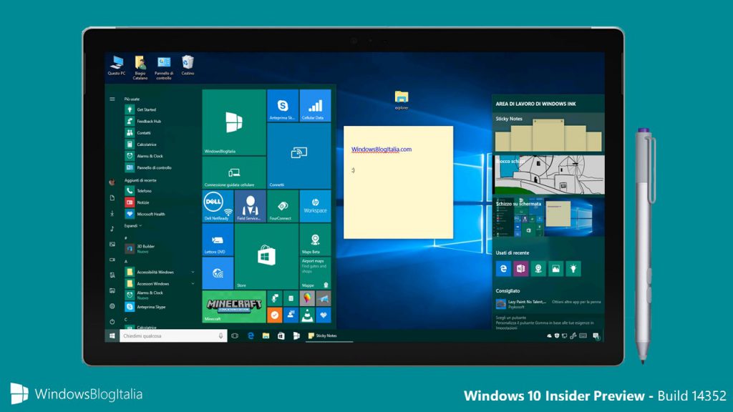
Task: Open the HP Workspace tile
Action: click(315, 206)
